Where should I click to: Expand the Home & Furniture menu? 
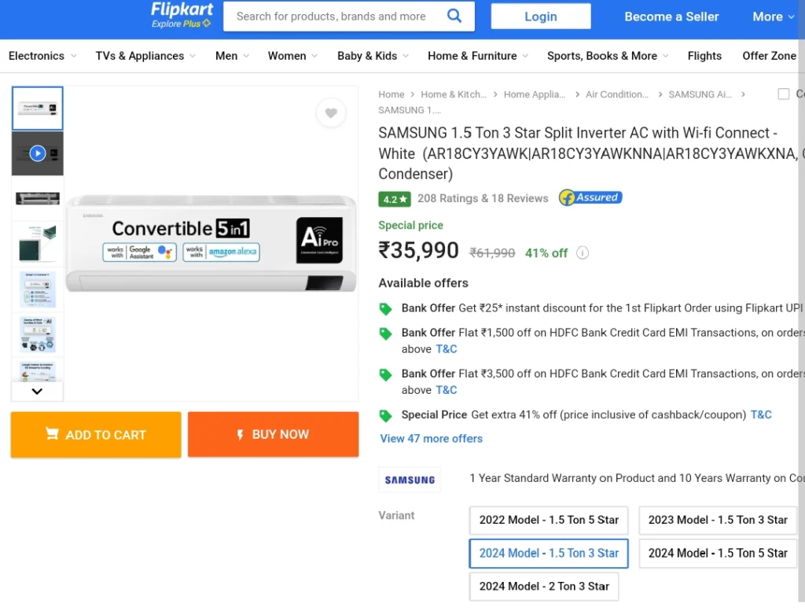coord(478,56)
